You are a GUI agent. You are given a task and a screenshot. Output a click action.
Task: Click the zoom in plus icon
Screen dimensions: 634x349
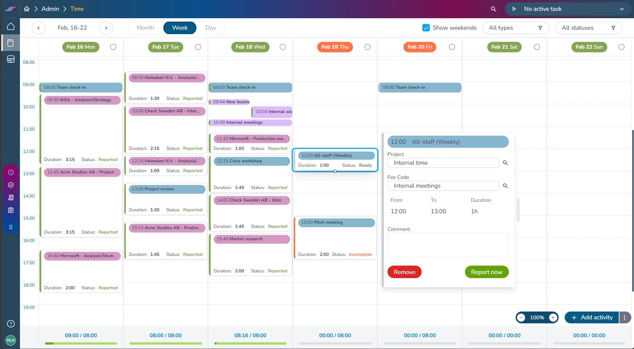point(553,318)
